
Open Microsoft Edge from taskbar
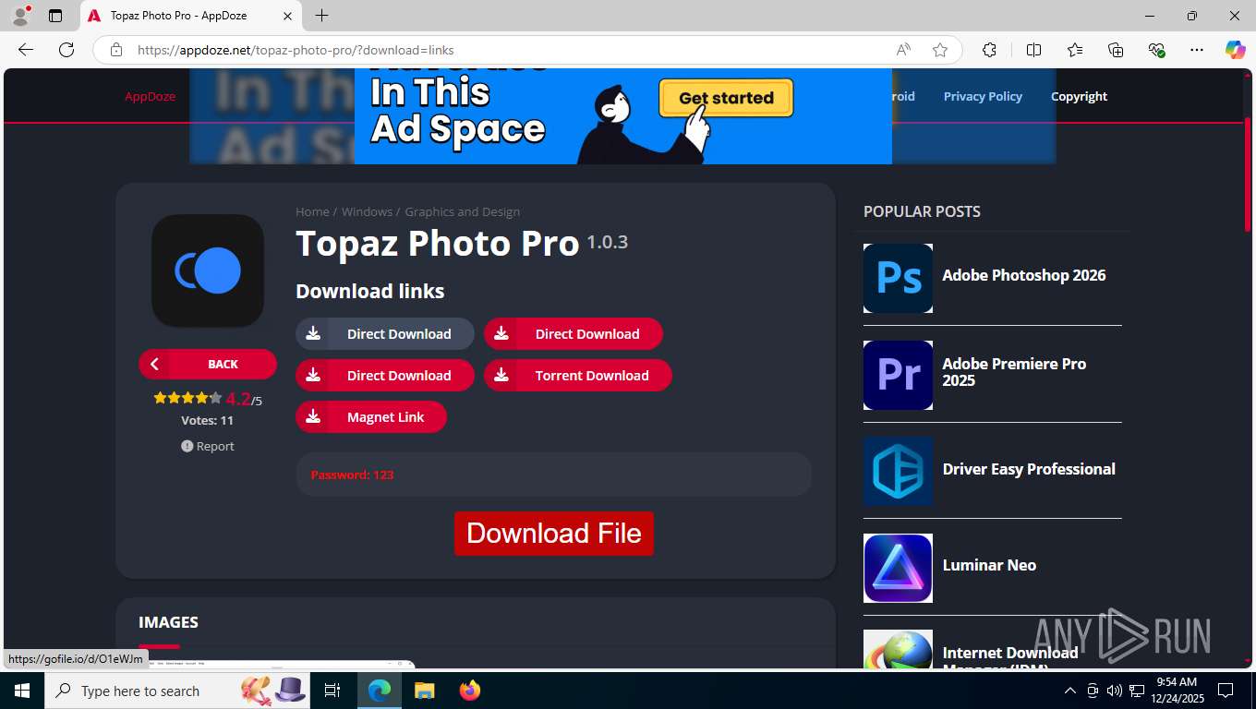pyautogui.click(x=380, y=691)
